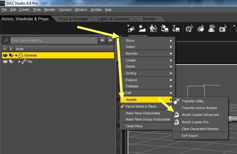
Task: Open the Expand submenu
Action: tap(148, 80)
